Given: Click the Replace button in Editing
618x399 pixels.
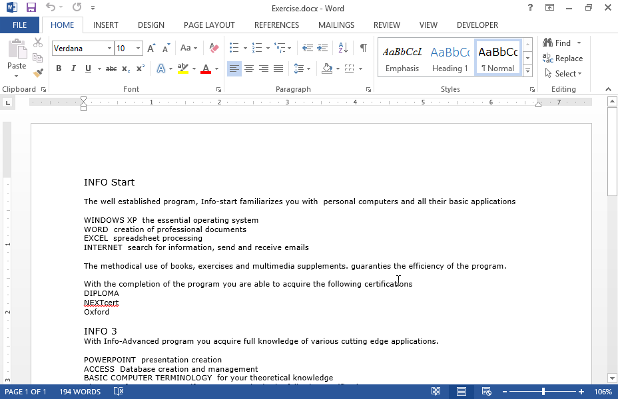Looking at the screenshot, I should click(563, 59).
